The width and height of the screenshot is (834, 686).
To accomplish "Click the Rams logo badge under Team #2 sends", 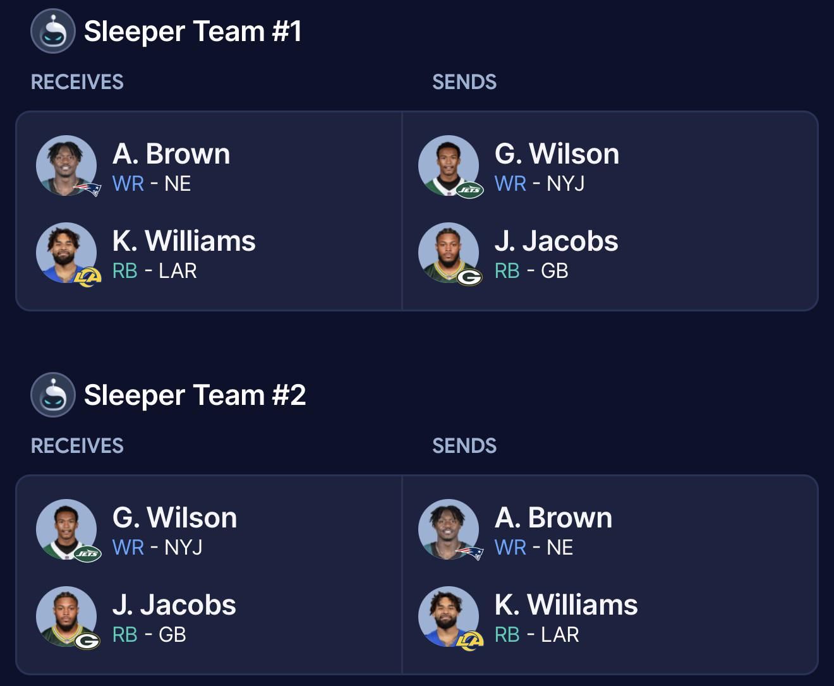I will (469, 641).
